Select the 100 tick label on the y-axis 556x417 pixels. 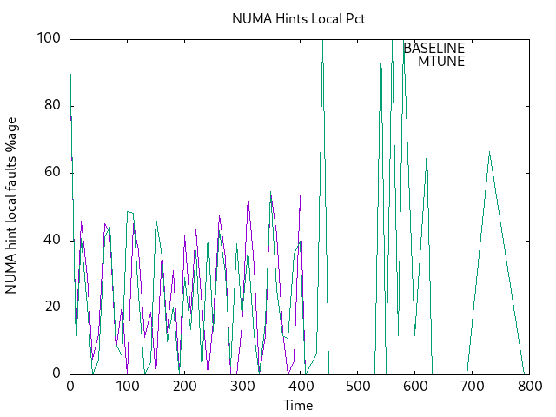tap(48, 38)
